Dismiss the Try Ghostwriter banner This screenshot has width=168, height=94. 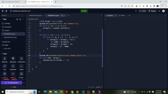point(24,83)
